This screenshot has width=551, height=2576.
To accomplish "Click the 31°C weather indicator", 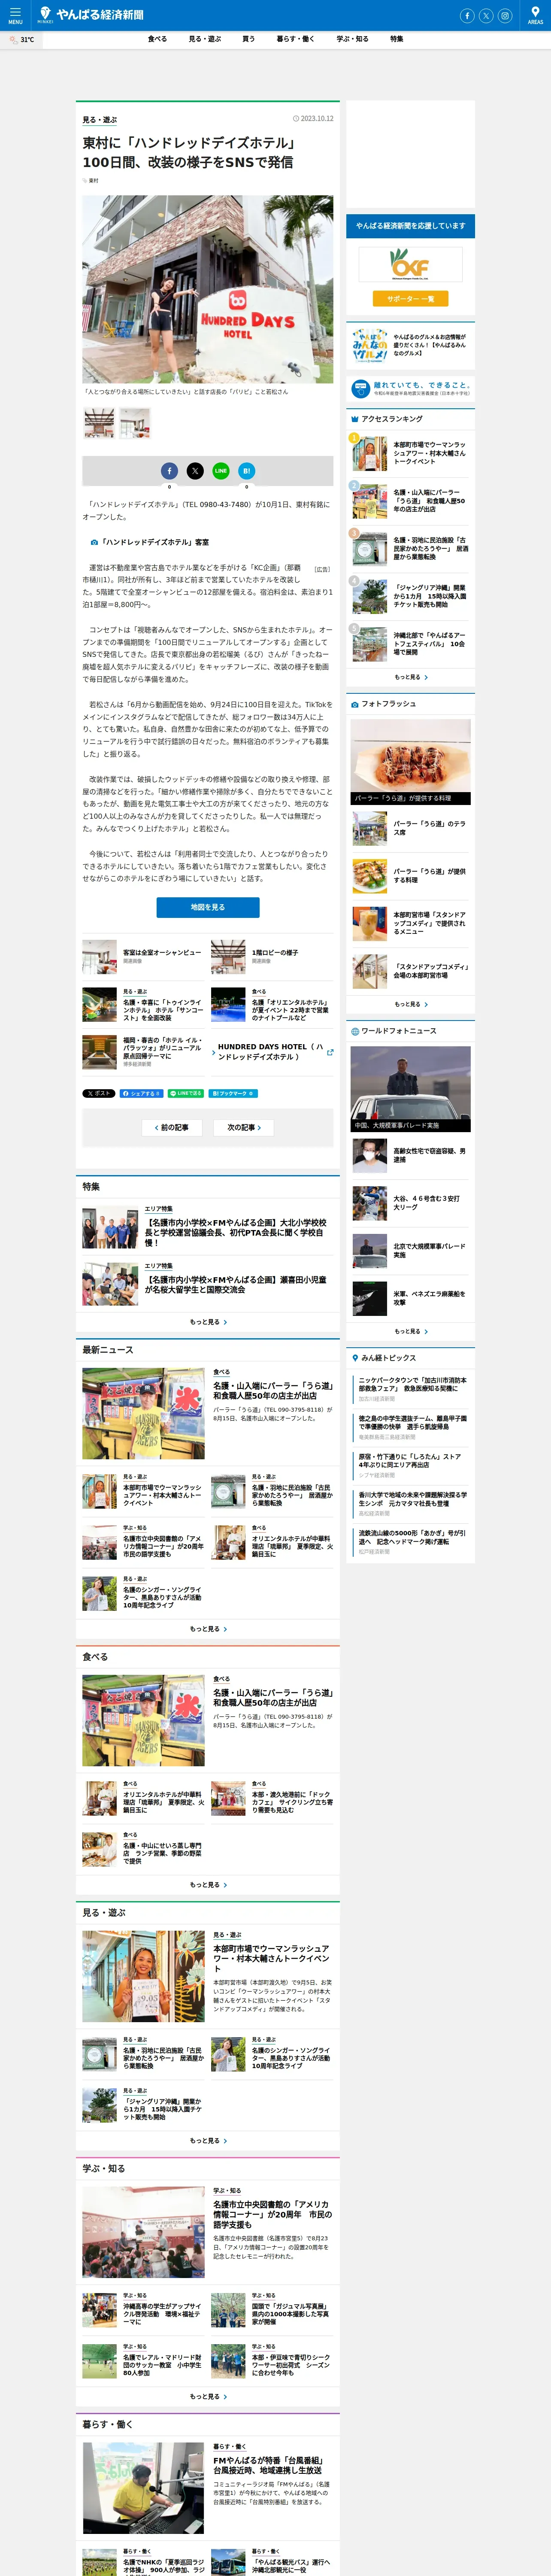I will point(21,40).
